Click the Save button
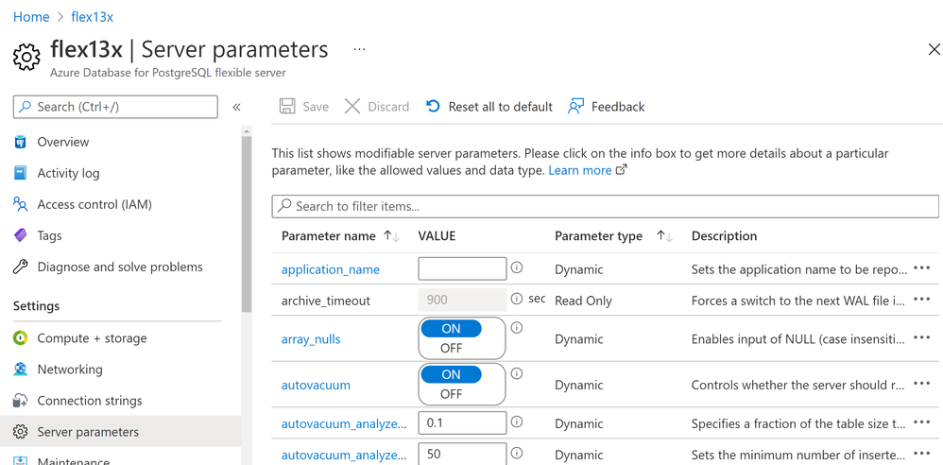The height and width of the screenshot is (465, 943). click(304, 107)
